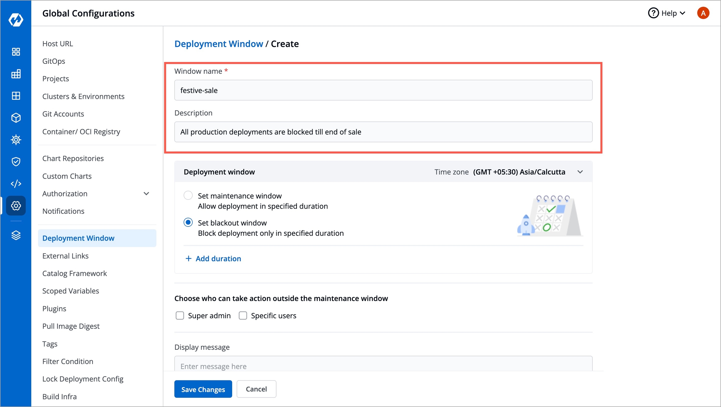The image size is (721, 407).
Task: Go to Scoped Variables settings
Action: [70, 291]
